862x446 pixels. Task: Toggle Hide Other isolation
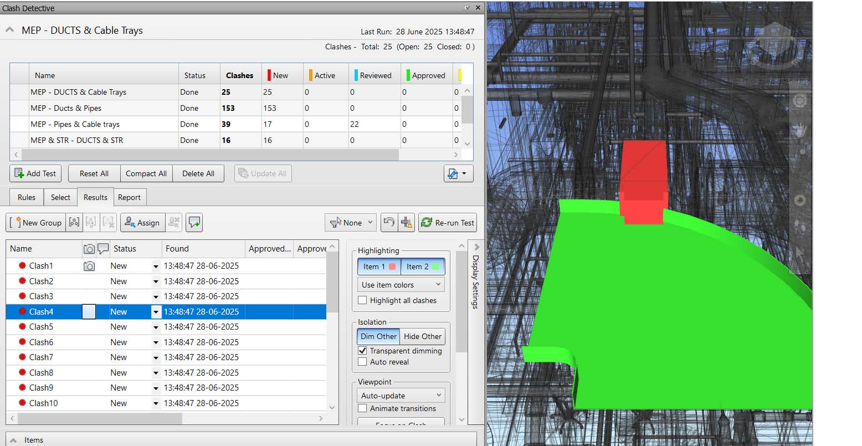423,336
